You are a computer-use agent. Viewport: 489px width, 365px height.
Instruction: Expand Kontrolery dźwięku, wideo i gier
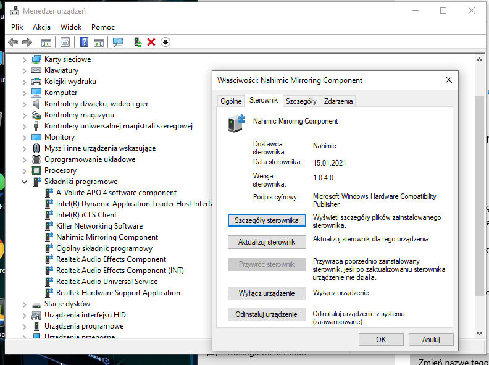click(x=24, y=104)
